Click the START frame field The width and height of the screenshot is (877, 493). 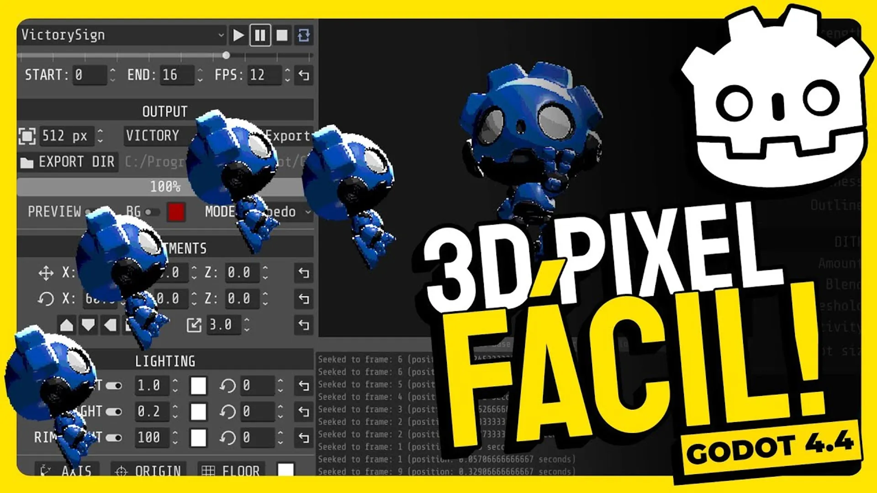click(90, 75)
